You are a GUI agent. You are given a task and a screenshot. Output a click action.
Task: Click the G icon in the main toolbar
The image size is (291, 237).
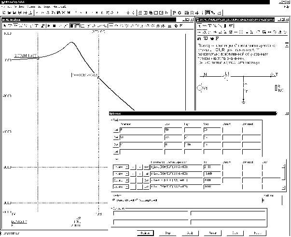[180, 13]
